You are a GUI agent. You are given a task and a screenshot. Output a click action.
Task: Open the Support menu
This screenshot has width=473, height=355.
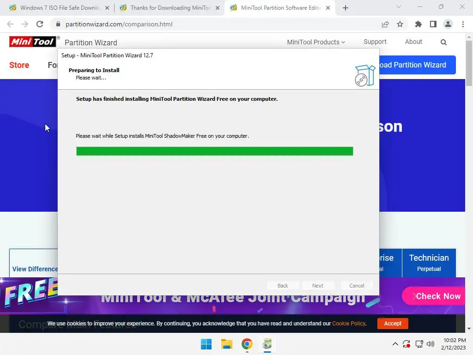coord(375,42)
